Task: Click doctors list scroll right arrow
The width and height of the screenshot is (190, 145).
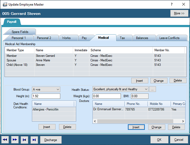Action: click(x=183, y=121)
